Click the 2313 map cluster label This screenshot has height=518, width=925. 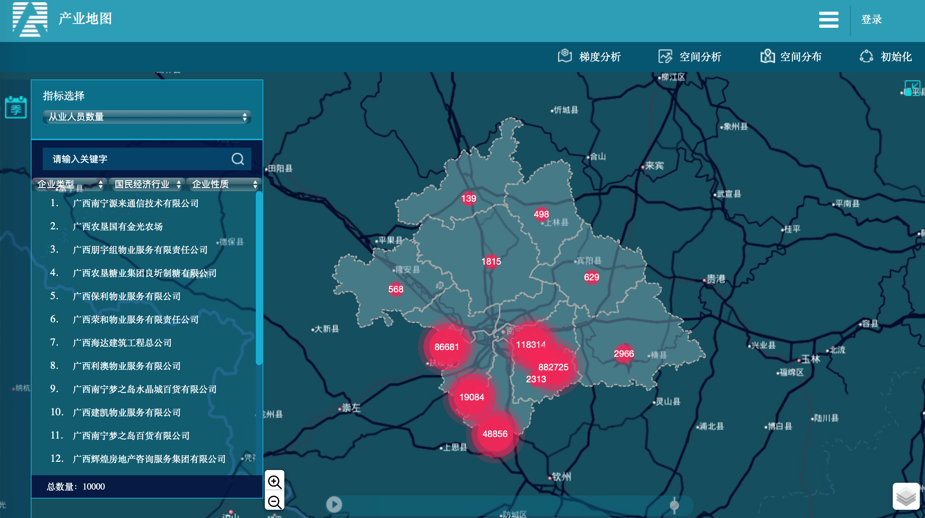[536, 379]
